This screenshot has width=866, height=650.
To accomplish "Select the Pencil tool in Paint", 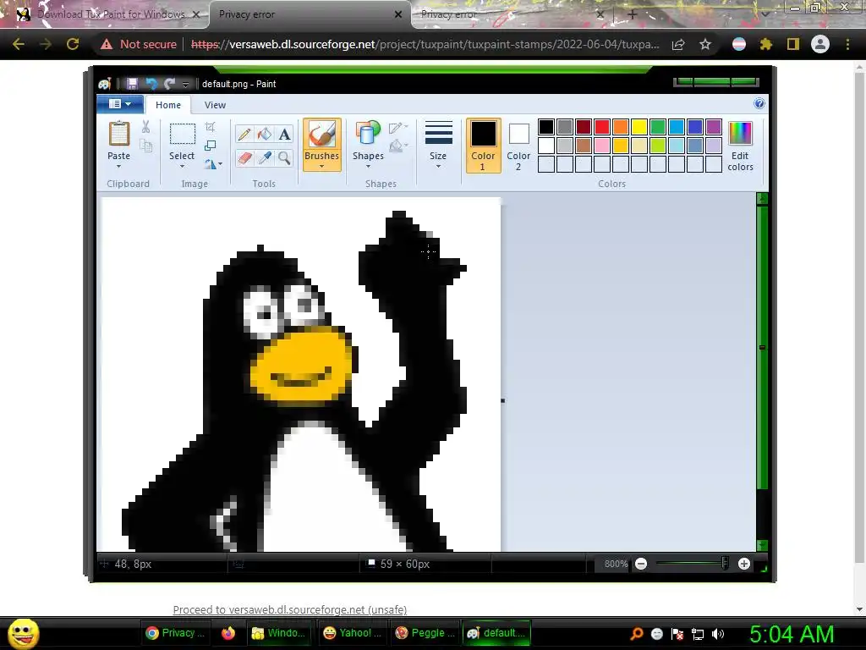I will click(244, 135).
